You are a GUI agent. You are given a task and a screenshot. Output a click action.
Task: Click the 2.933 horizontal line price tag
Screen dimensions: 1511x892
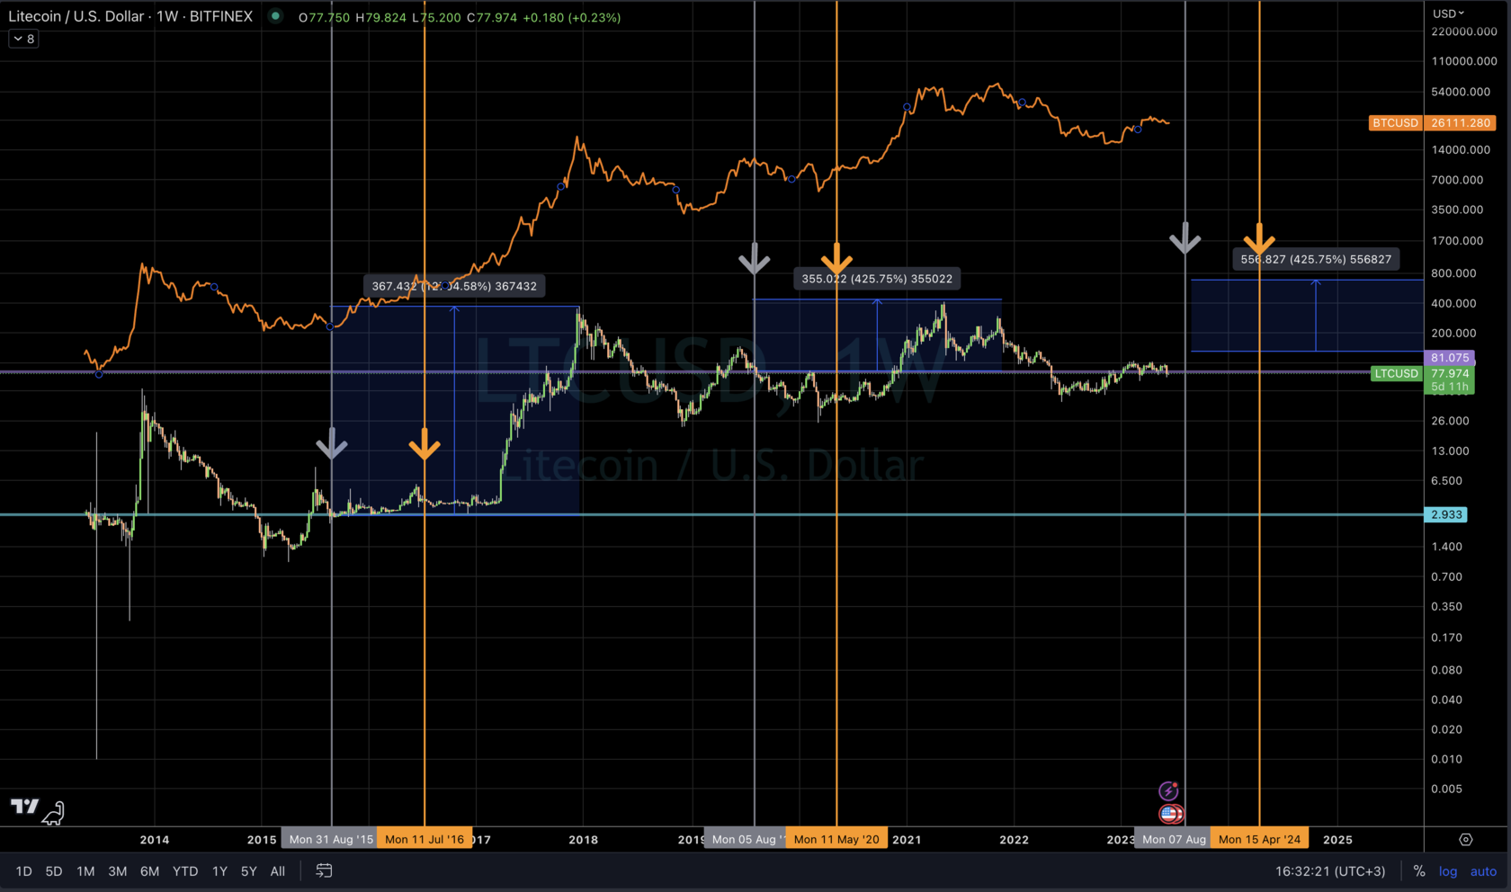click(1446, 514)
